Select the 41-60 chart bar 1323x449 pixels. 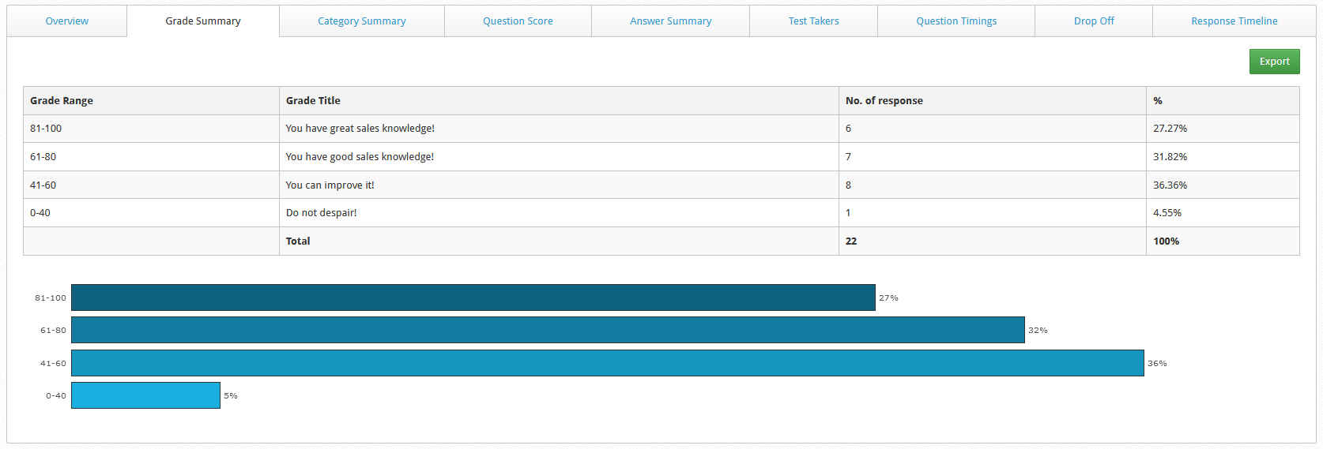click(x=607, y=363)
